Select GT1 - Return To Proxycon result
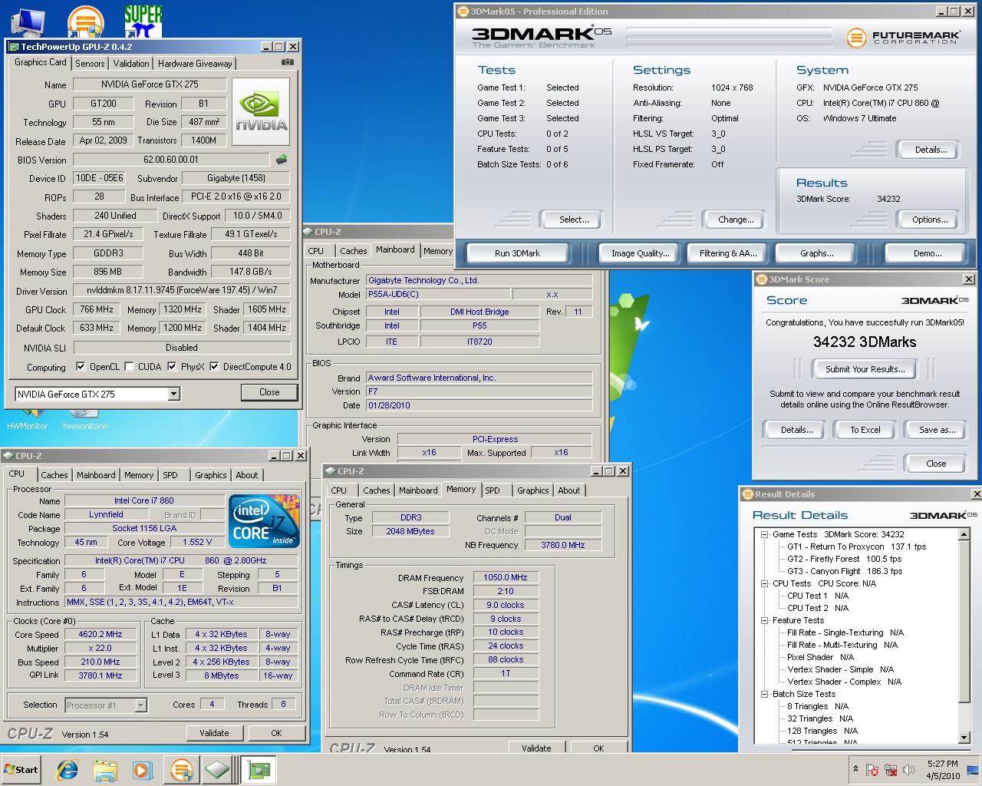Screen dimensions: 982x786 (x=856, y=547)
